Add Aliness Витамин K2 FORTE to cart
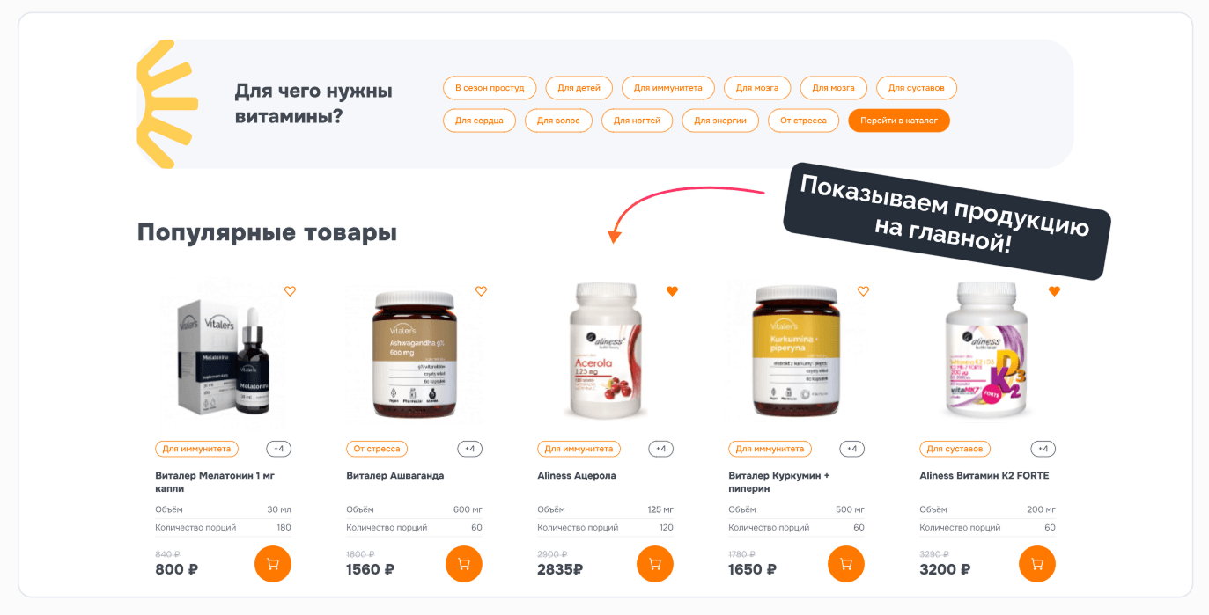The height and width of the screenshot is (615, 1209). (1037, 564)
